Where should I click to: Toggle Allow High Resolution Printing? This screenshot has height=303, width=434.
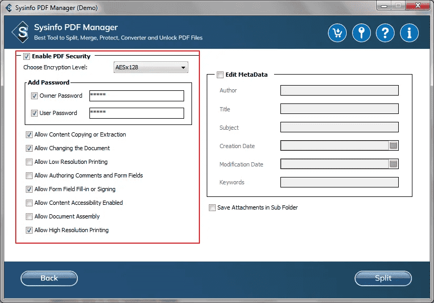click(x=29, y=230)
